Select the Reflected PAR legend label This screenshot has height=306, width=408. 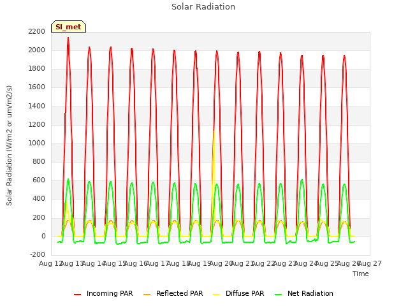tap(179, 293)
